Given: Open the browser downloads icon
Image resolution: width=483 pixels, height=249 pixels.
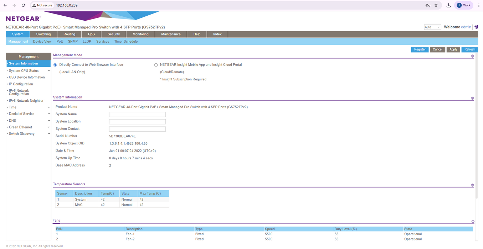Looking at the screenshot, I should pos(448,5).
